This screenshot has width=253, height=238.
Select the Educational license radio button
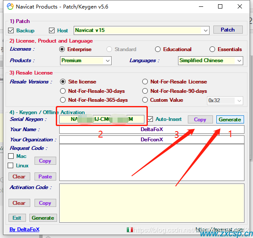[x=158, y=49]
